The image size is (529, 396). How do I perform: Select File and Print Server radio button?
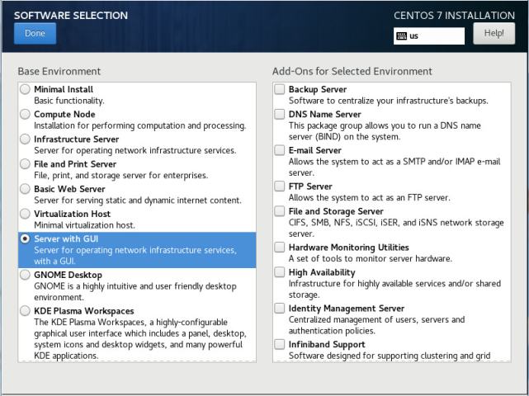pos(25,164)
